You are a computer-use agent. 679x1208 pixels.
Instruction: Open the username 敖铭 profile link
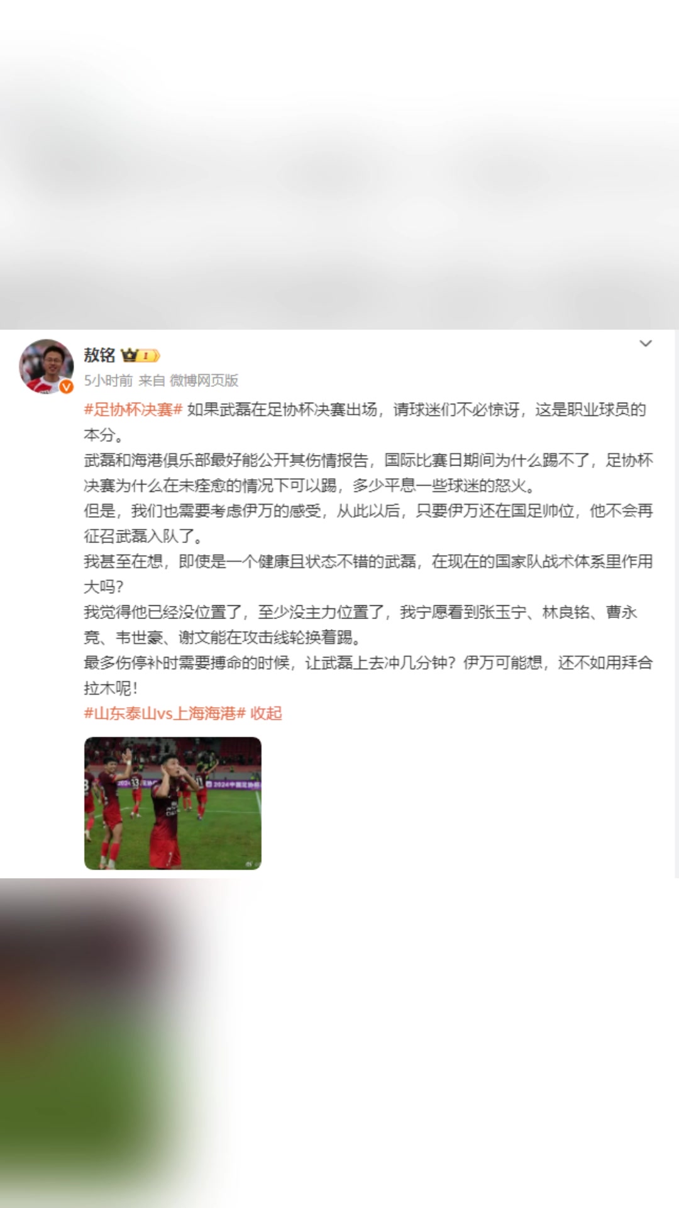click(x=99, y=355)
